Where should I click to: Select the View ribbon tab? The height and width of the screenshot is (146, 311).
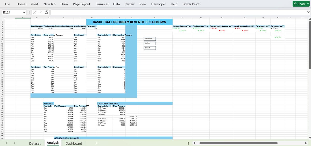click(x=143, y=4)
